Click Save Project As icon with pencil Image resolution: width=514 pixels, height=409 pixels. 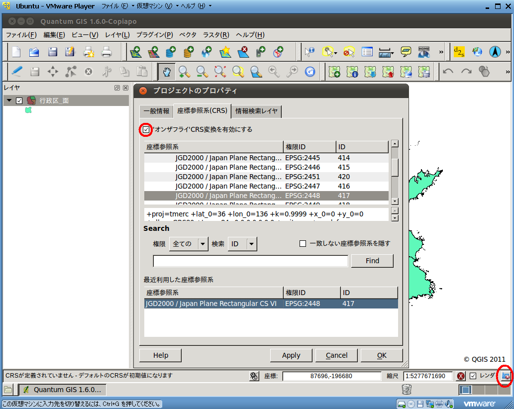(x=70, y=52)
